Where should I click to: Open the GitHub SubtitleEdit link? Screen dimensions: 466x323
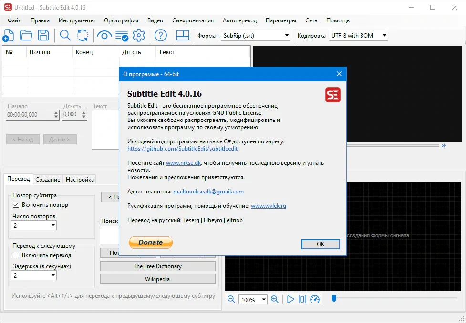pyautogui.click(x=183, y=149)
